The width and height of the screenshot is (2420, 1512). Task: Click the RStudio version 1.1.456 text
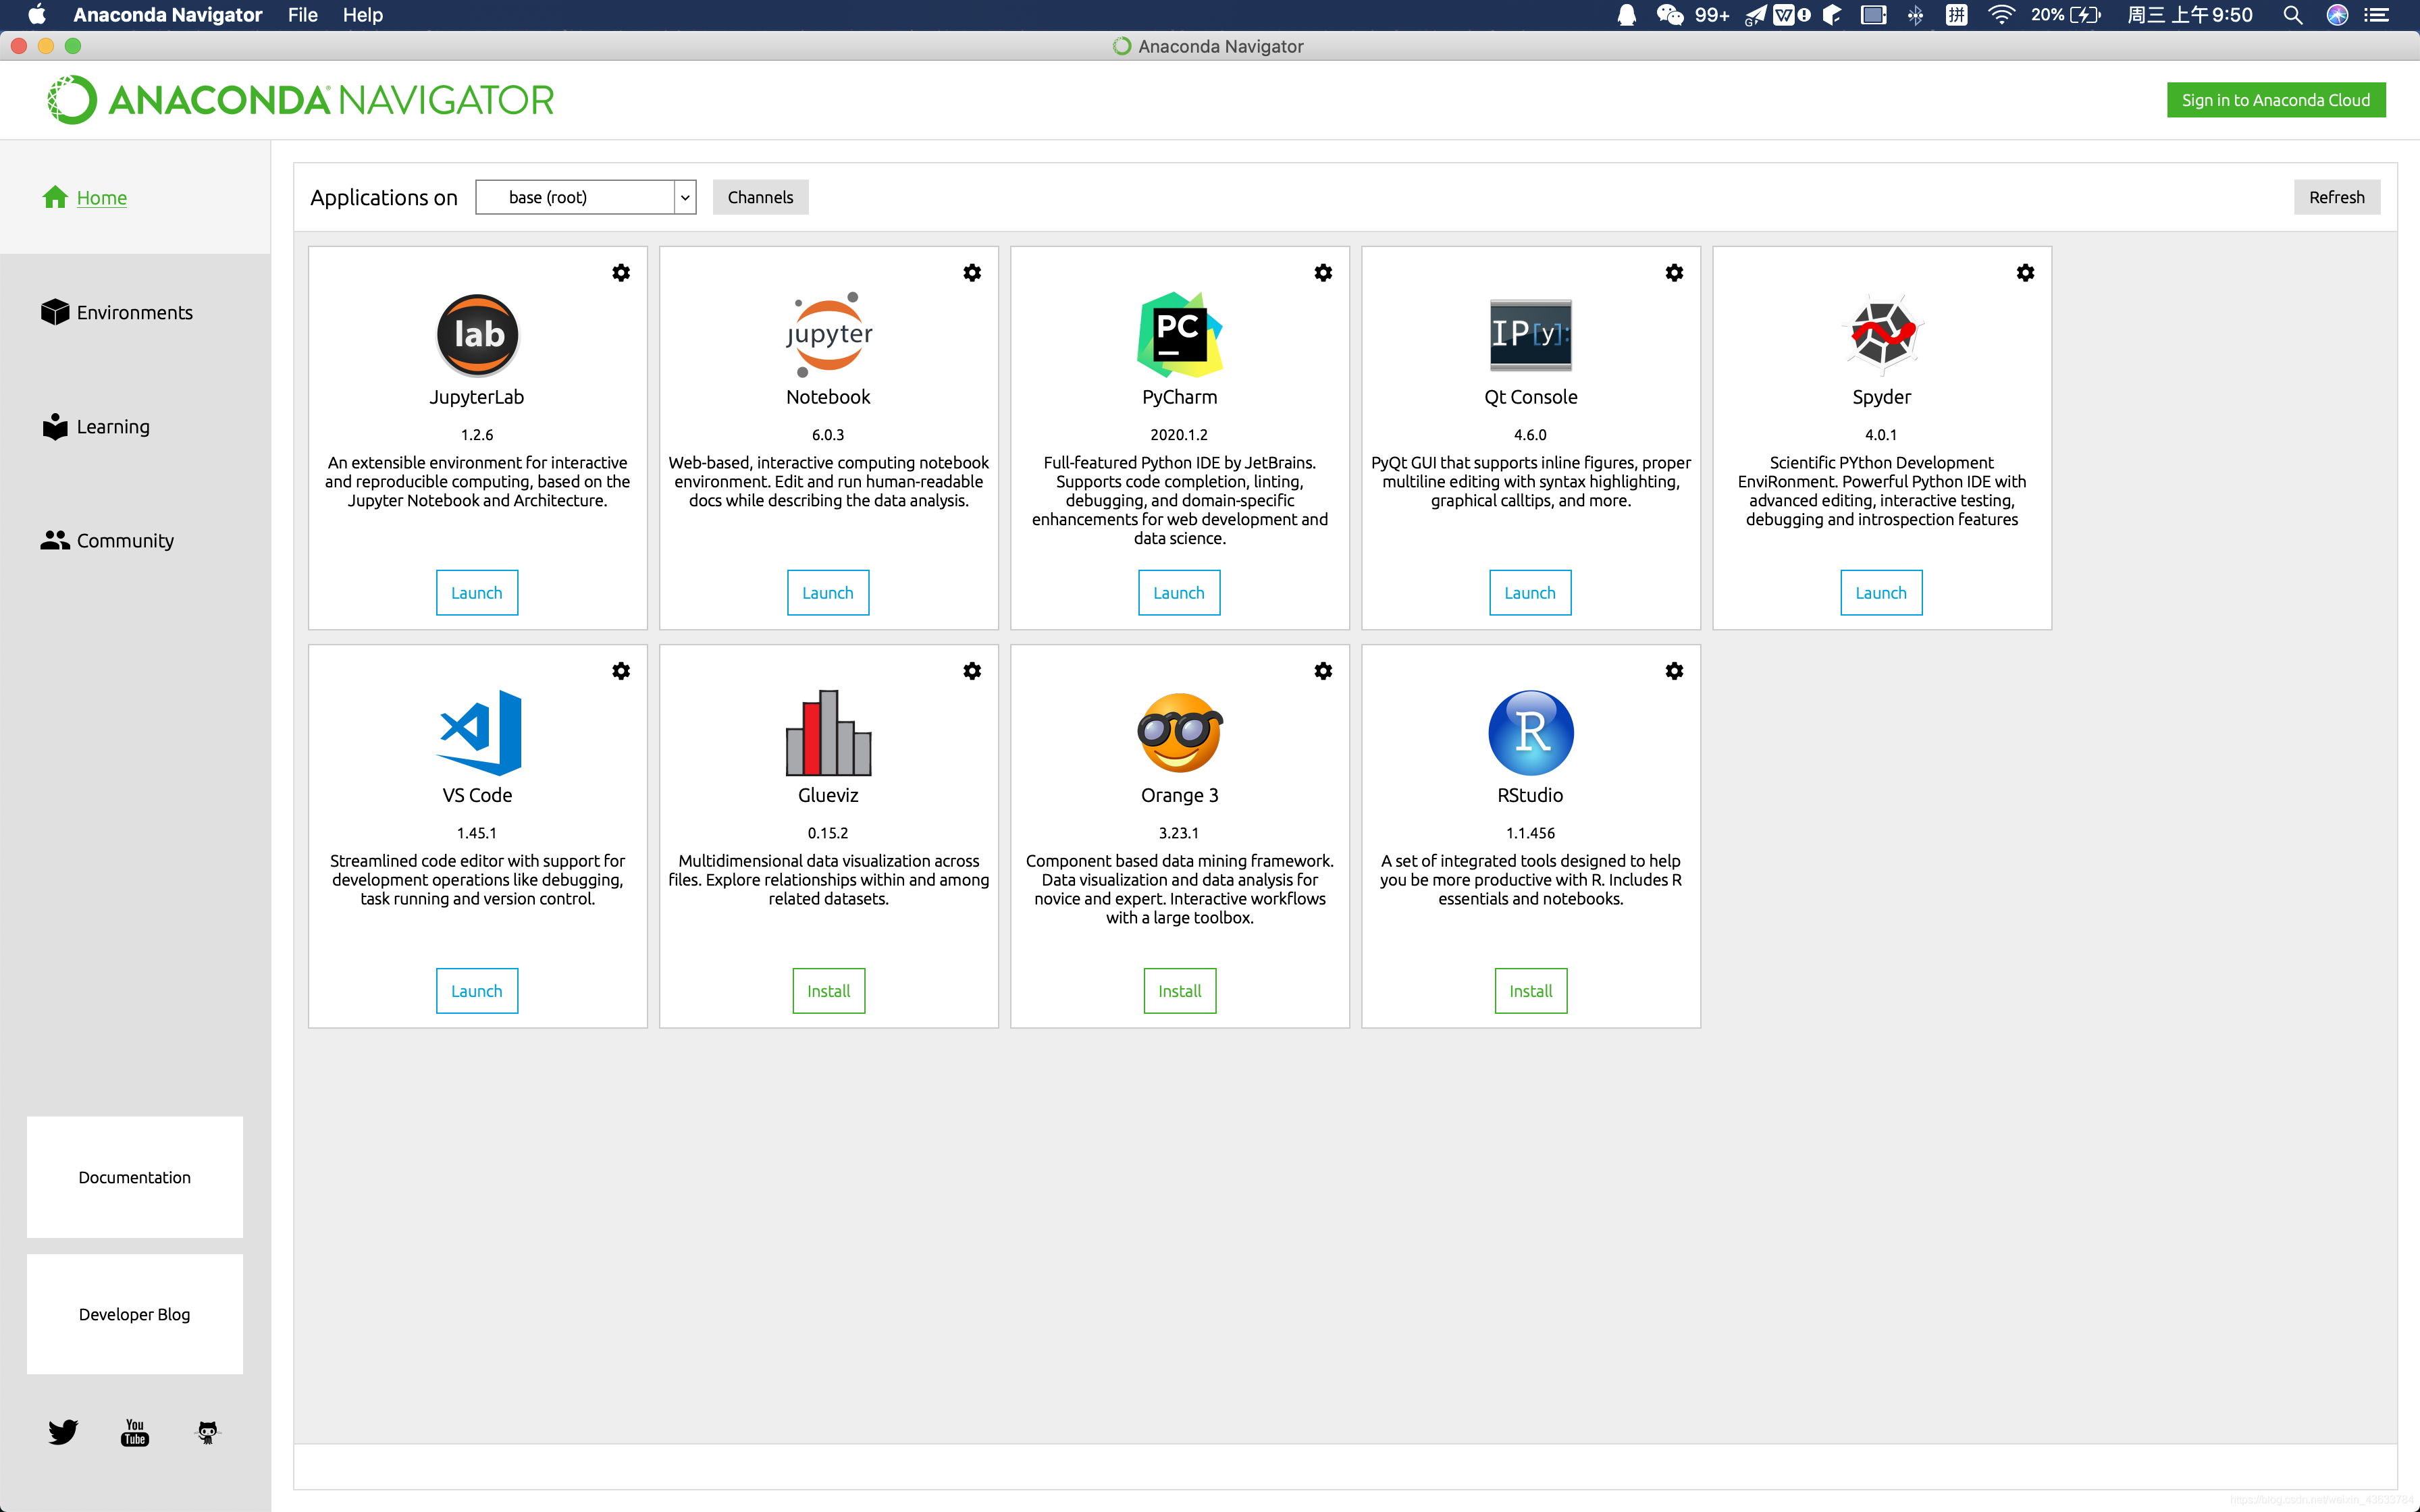pos(1530,833)
